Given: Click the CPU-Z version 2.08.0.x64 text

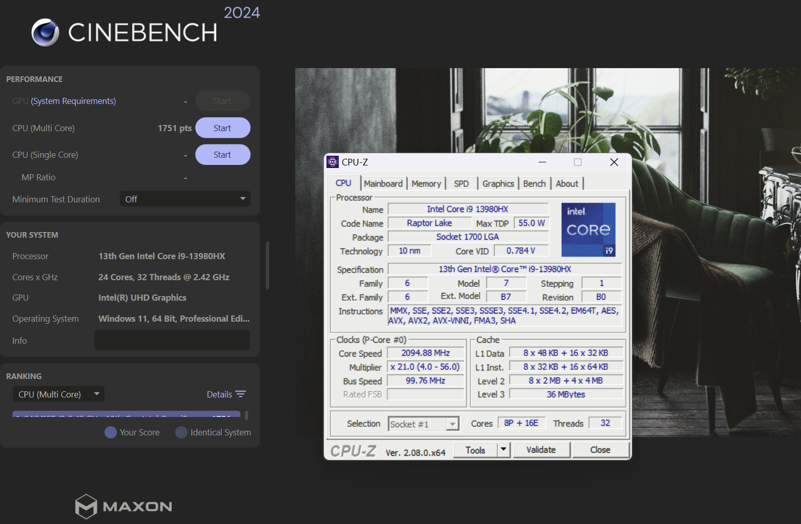Looking at the screenshot, I should [416, 453].
